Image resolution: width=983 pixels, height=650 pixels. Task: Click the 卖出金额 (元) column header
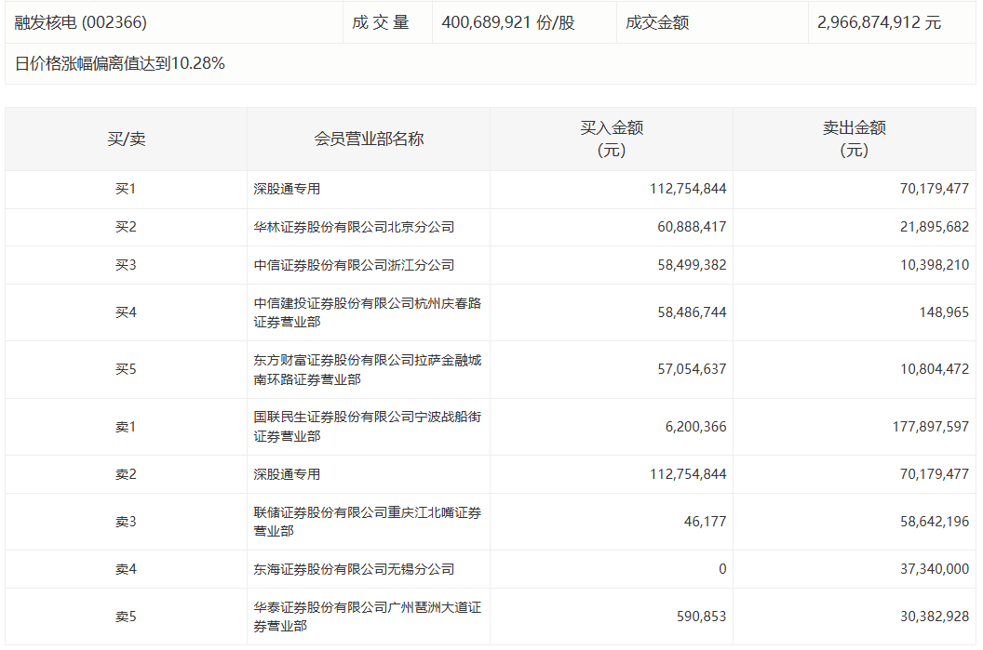click(854, 139)
